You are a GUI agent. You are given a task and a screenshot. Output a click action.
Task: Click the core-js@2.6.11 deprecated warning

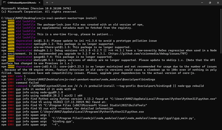pyautogui.click(x=109, y=70)
